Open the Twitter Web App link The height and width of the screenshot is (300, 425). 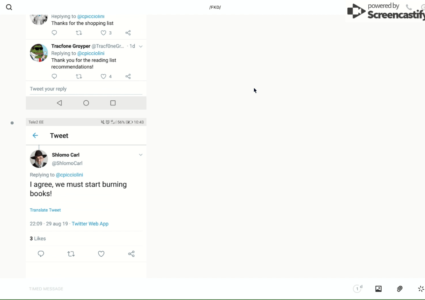(90, 224)
